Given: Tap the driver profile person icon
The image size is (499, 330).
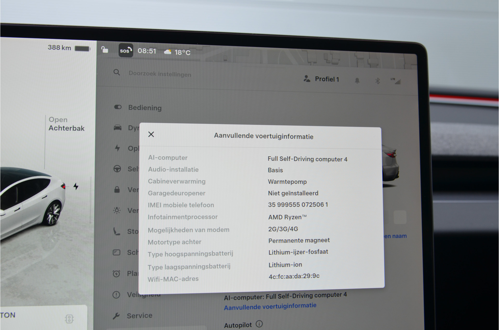Looking at the screenshot, I should (307, 79).
